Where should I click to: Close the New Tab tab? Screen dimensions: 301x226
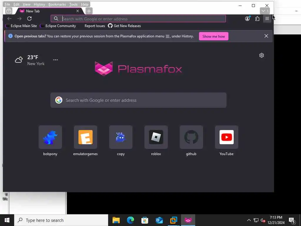[78, 11]
